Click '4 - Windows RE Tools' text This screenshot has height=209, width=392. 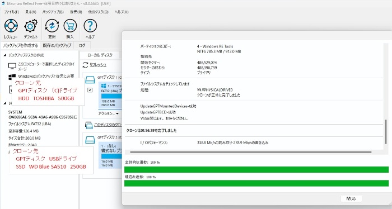click(214, 46)
